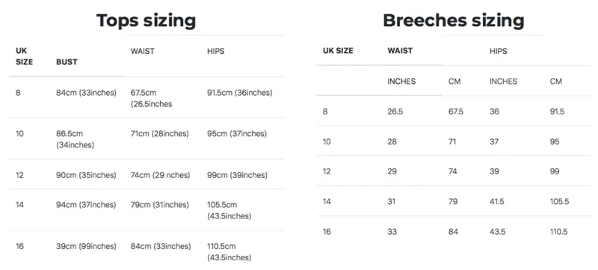The height and width of the screenshot is (270, 598).
Task: Click the 110.5 hips cm value
Action: click(558, 232)
